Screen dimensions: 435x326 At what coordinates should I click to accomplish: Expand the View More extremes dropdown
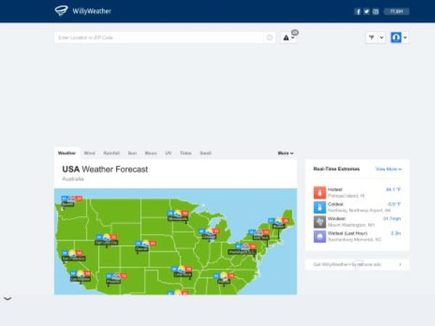tap(388, 169)
